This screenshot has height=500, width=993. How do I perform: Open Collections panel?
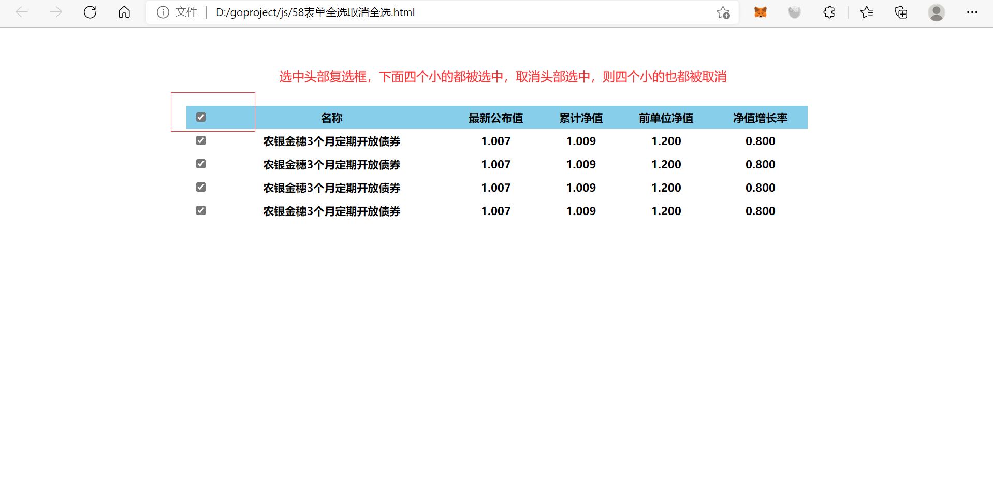pyautogui.click(x=901, y=12)
